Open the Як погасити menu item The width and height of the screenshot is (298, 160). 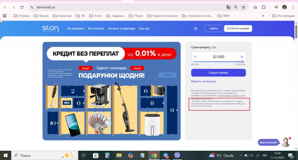point(96,28)
